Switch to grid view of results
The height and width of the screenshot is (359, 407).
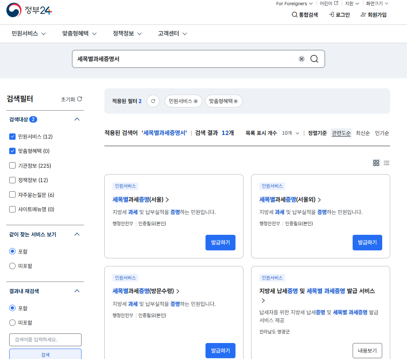[x=376, y=163]
